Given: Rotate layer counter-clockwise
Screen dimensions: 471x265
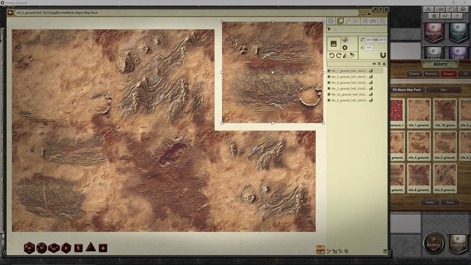Looking at the screenshot, I should pos(332,56).
